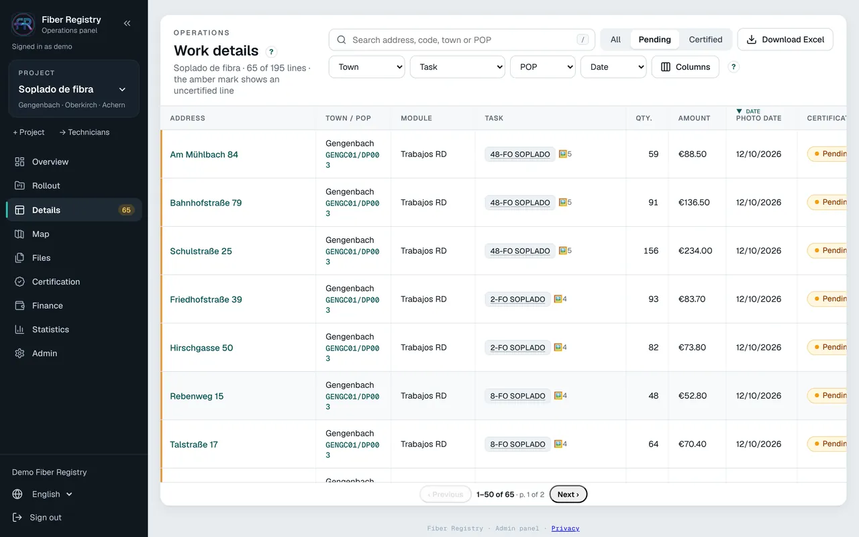Open the Task filter dropdown

pos(458,67)
